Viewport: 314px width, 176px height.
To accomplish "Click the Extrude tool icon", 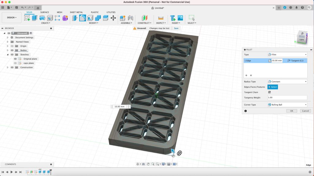I will point(34,18).
